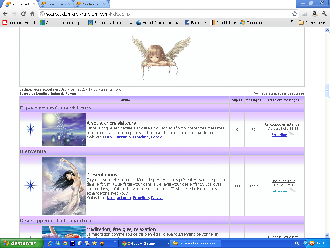Close the Xoo Image tab
Image resolution: width=330 pixels, height=248 pixels.
coord(104,4)
